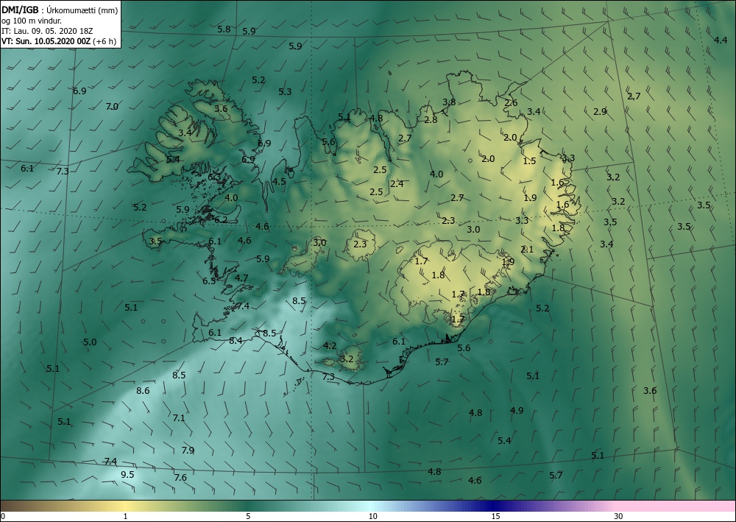Screen dimensions: 736x522
Task: Click the 'VT: Sun. 10.05.2020 00Z (+6 h)' line
Action: pyautogui.click(x=59, y=41)
